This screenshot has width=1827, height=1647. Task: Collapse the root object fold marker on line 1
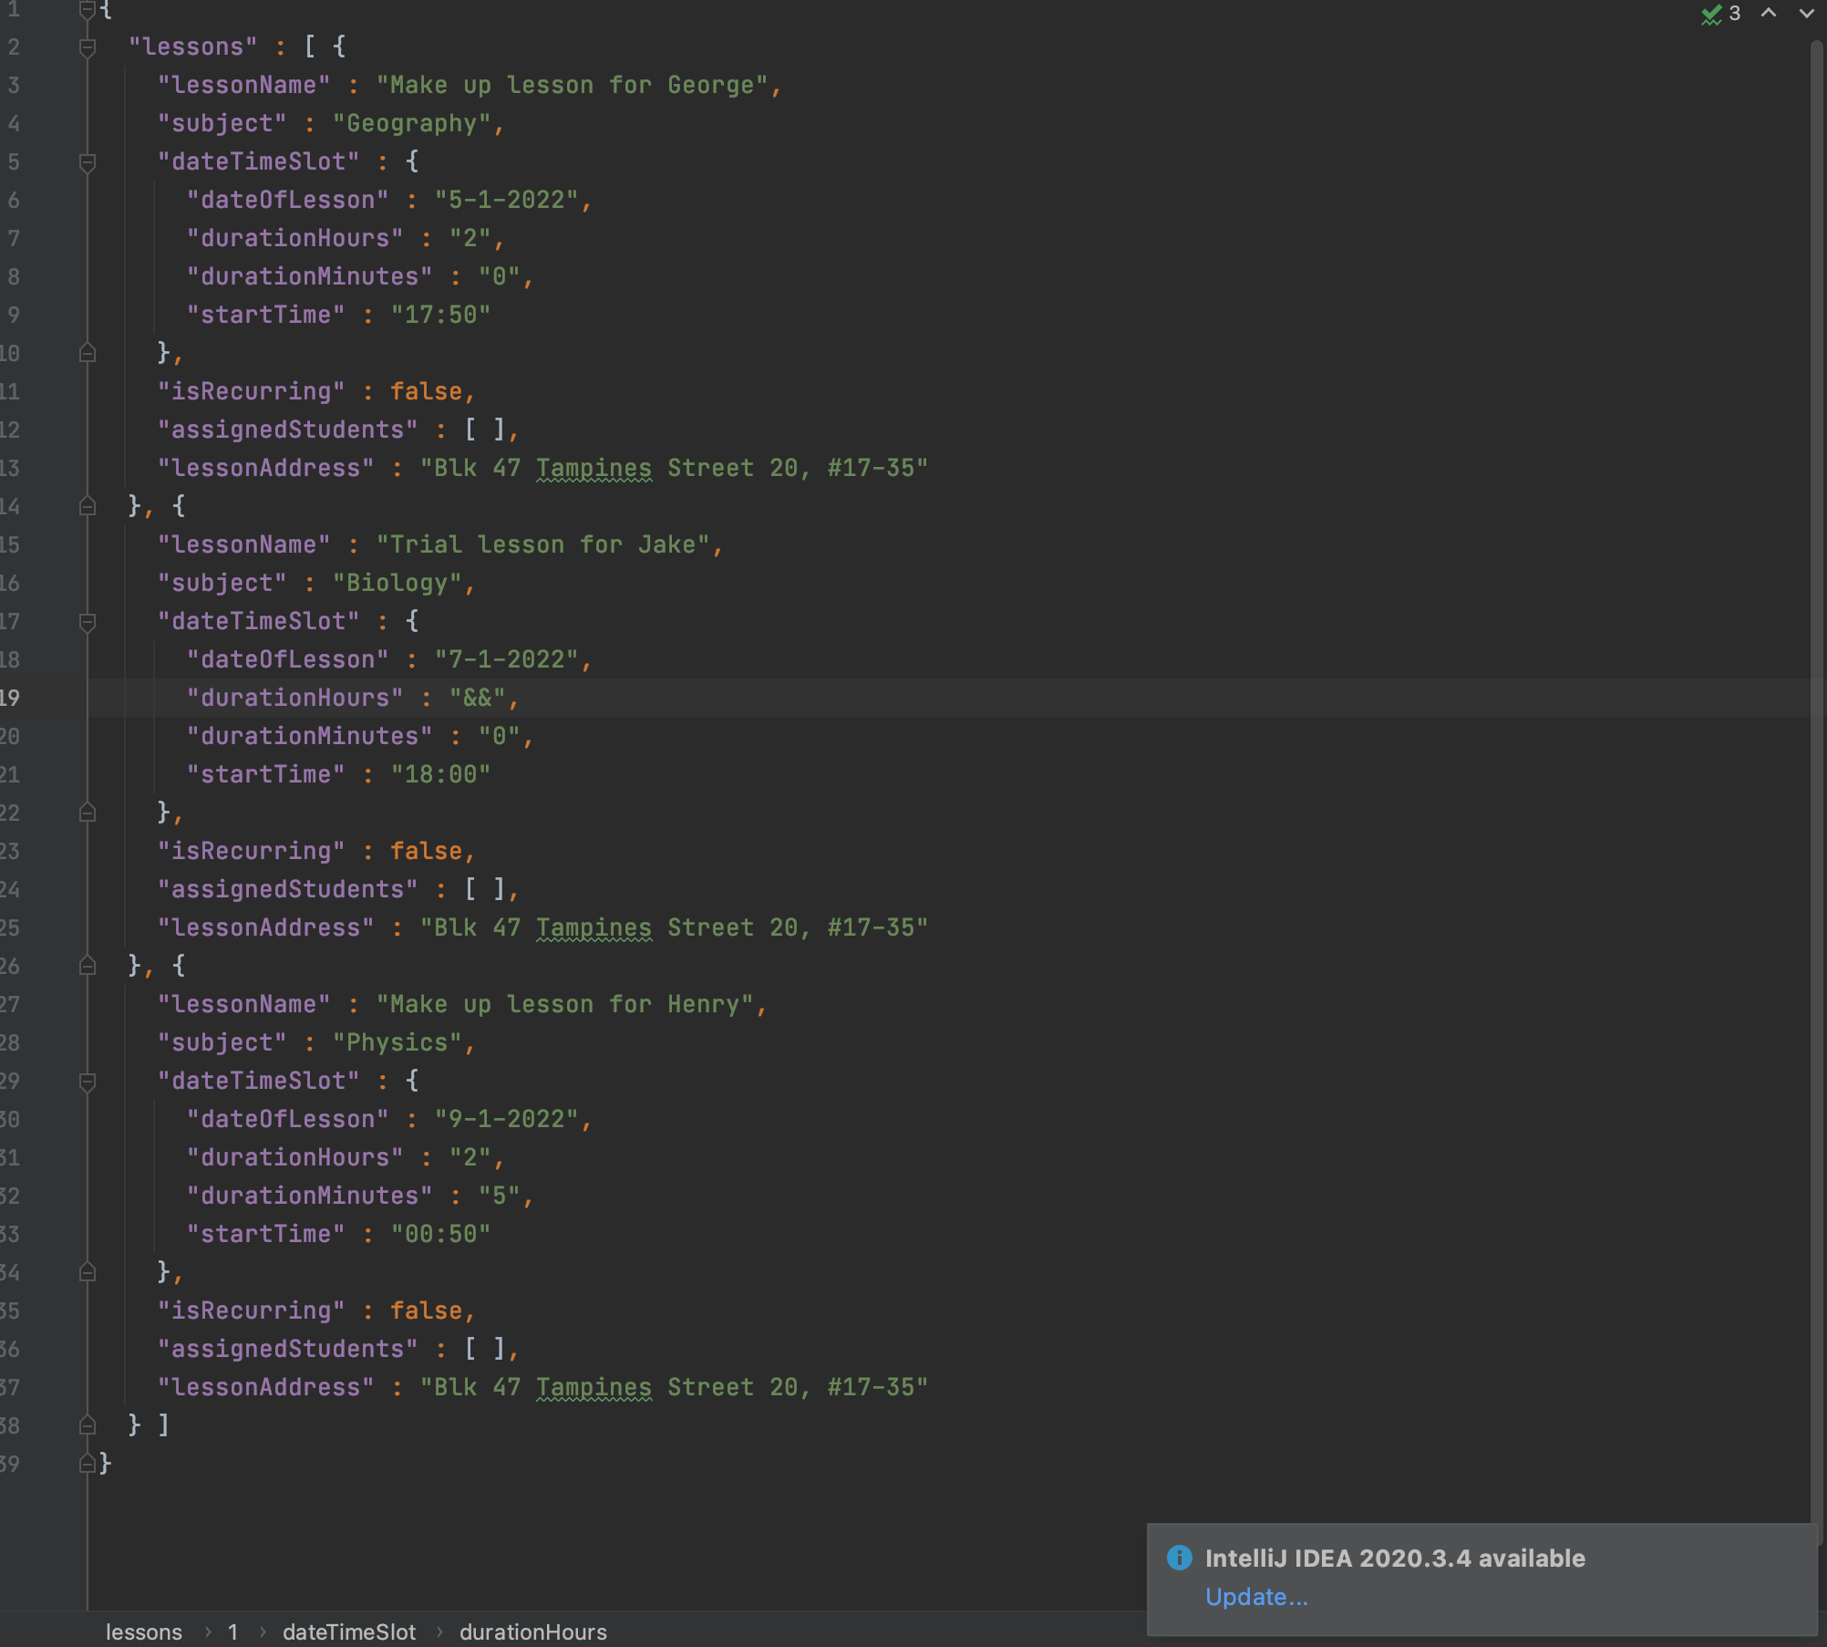coord(88,10)
